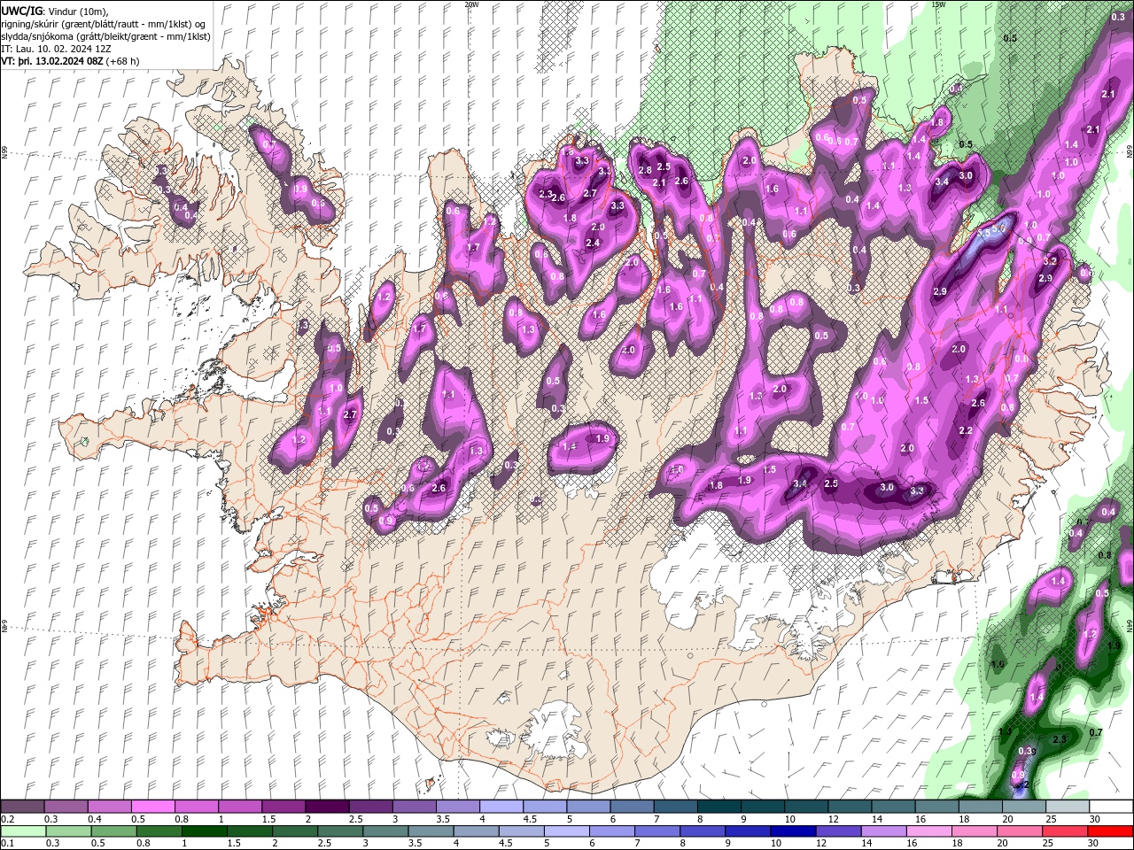
Task: Click the white swatch labeled 30, upper legend
Action: (1111, 807)
